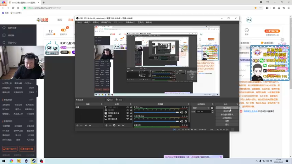Click the Exit button in controls
Image resolution: width=292 pixels, height=164 pixels.
click(x=227, y=125)
